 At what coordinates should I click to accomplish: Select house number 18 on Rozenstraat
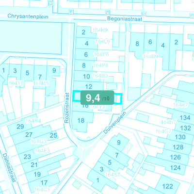point(81,121)
